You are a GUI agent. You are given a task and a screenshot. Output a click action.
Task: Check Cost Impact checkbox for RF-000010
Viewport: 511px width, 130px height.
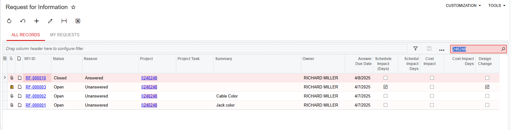pos(432,78)
